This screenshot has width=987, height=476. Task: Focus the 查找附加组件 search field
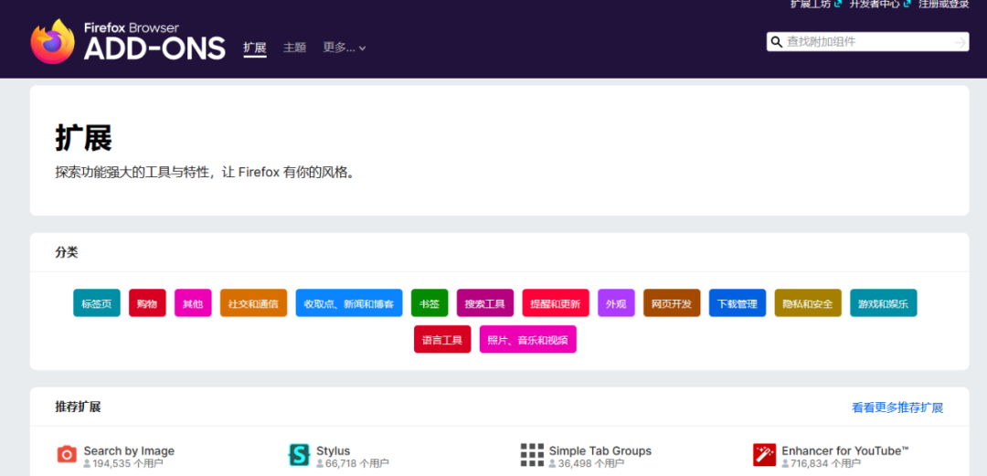coord(867,42)
